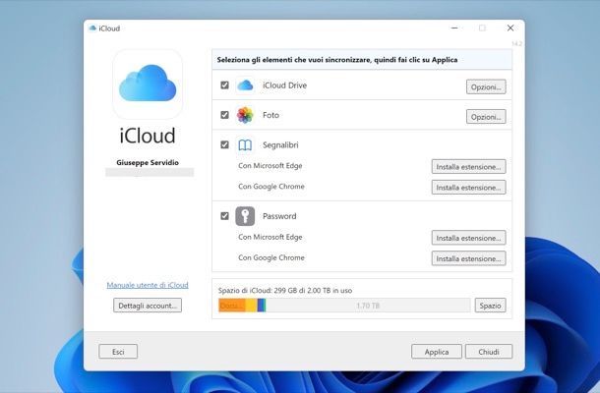Click the Segnalibri label

pos(280,144)
